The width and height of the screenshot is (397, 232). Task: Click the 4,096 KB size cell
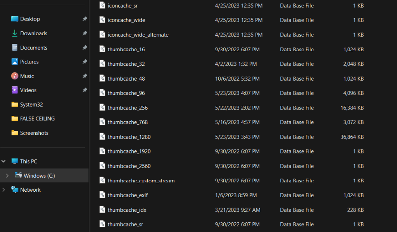click(x=354, y=93)
